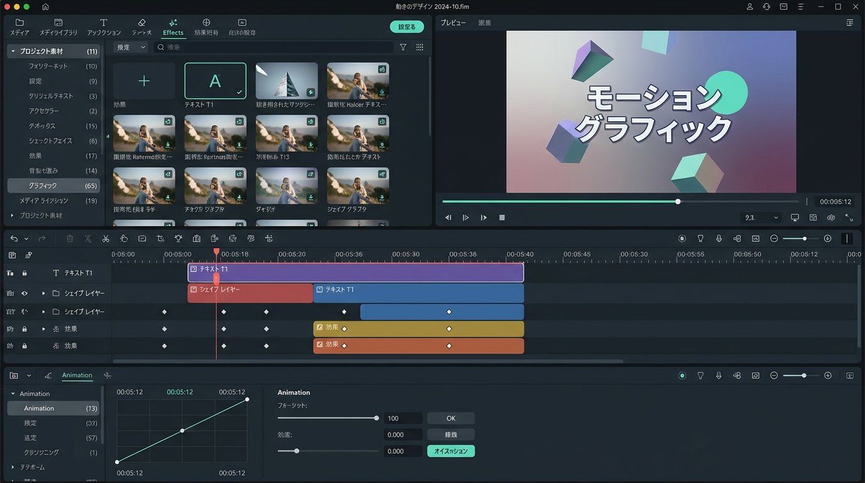Click the record circle icon in animation panel toolbar
The width and height of the screenshot is (865, 483).
[x=682, y=375]
